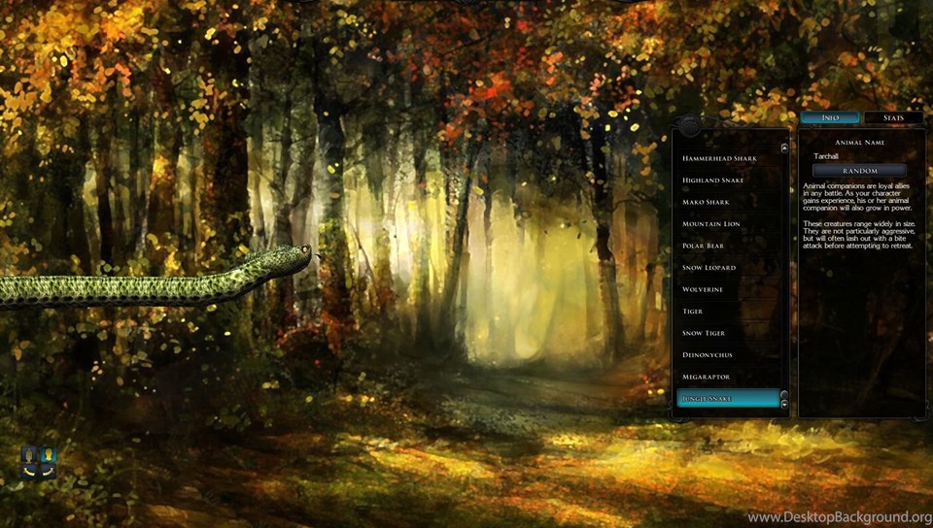Choose Deinonychus from the list

pos(728,355)
